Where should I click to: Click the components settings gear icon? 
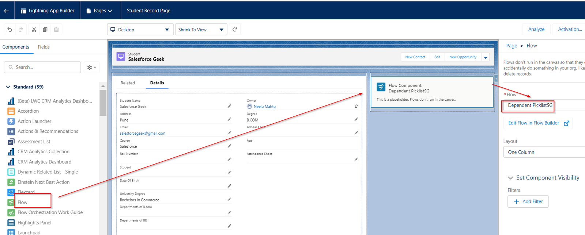point(91,68)
